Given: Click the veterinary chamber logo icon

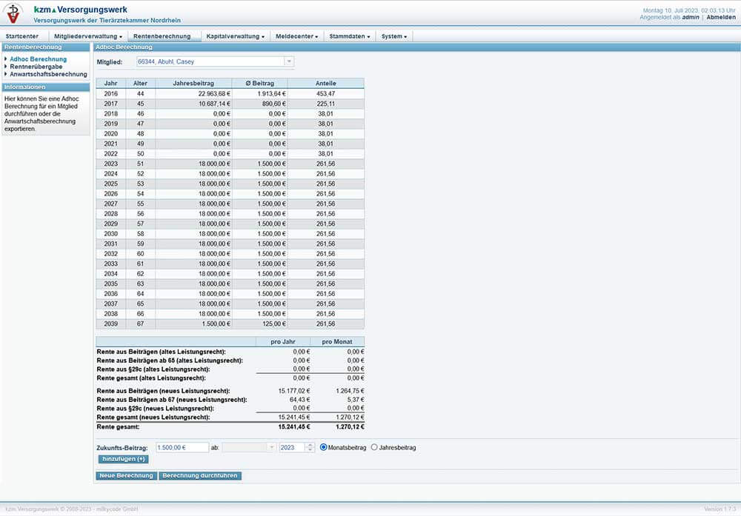Looking at the screenshot, I should 13,13.
